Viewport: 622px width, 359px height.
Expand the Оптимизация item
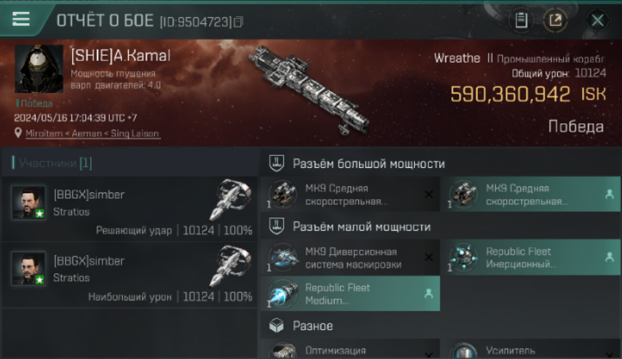(x=350, y=349)
